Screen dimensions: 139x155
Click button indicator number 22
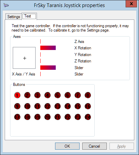[67, 117]
